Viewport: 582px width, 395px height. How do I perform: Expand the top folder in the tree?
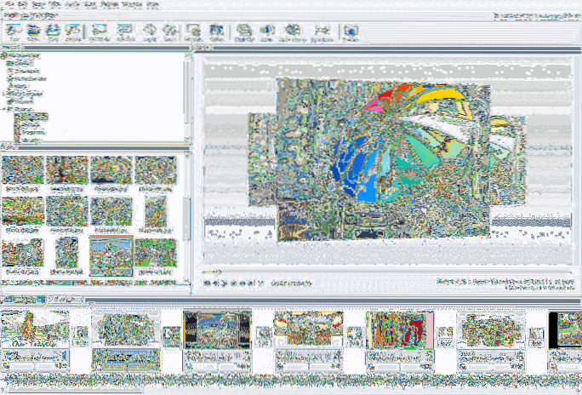tap(4, 57)
